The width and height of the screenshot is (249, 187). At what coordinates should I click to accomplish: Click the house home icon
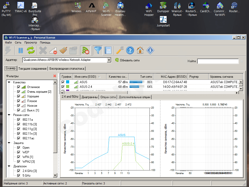point(140,50)
